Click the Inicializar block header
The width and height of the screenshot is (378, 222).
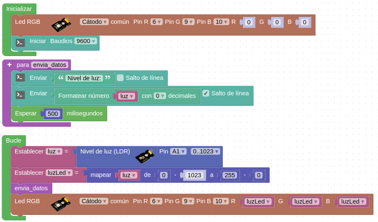tap(19, 9)
